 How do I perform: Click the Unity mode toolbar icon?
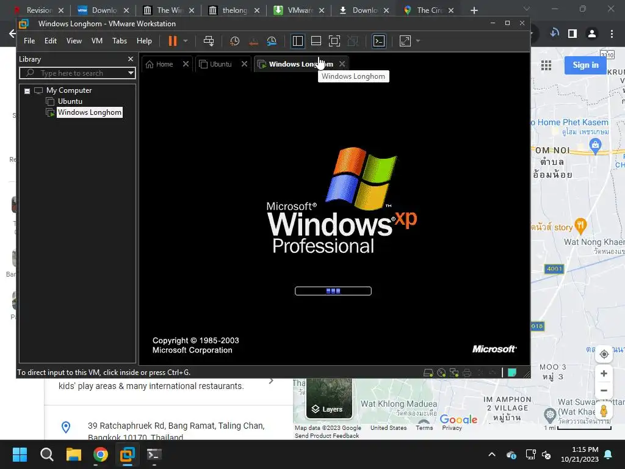[x=353, y=41]
